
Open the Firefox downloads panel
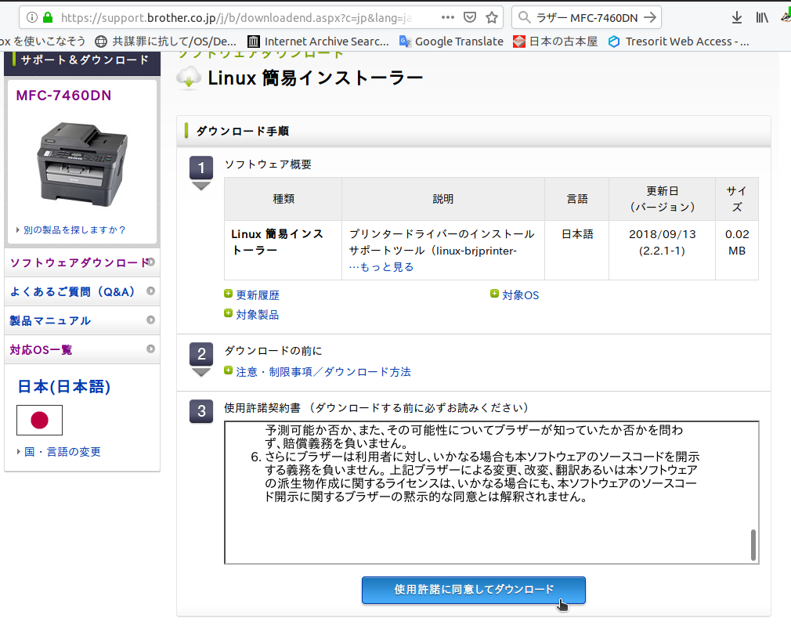[x=737, y=18]
